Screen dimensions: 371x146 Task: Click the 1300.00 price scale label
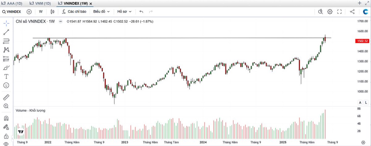[362, 61]
